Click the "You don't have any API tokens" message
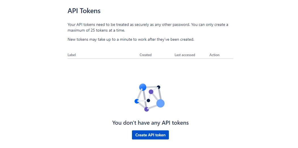 [x=150, y=123]
